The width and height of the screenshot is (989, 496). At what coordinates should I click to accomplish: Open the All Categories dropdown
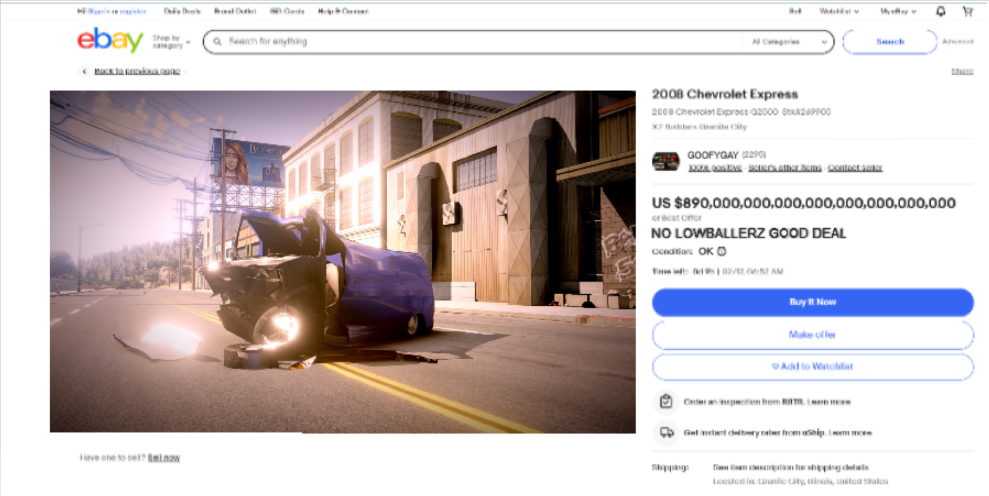point(789,42)
